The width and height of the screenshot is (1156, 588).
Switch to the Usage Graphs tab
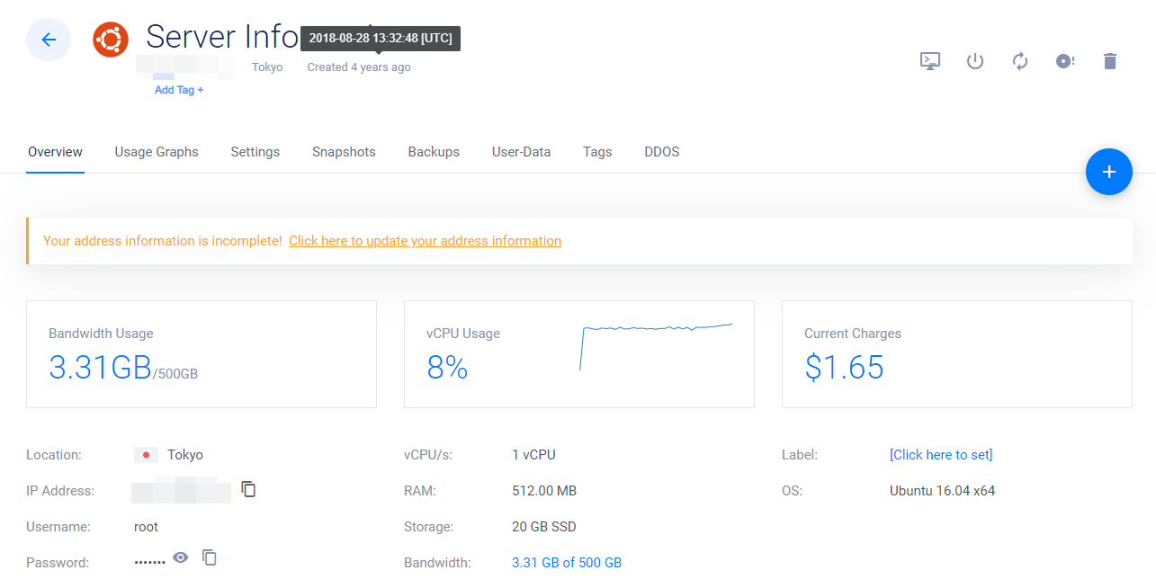(156, 152)
